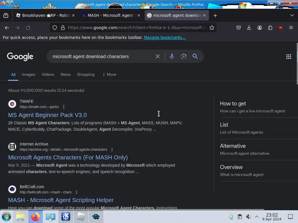The width and height of the screenshot is (298, 223).
Task: Expand hidden system tray icons
Action: (257, 217)
